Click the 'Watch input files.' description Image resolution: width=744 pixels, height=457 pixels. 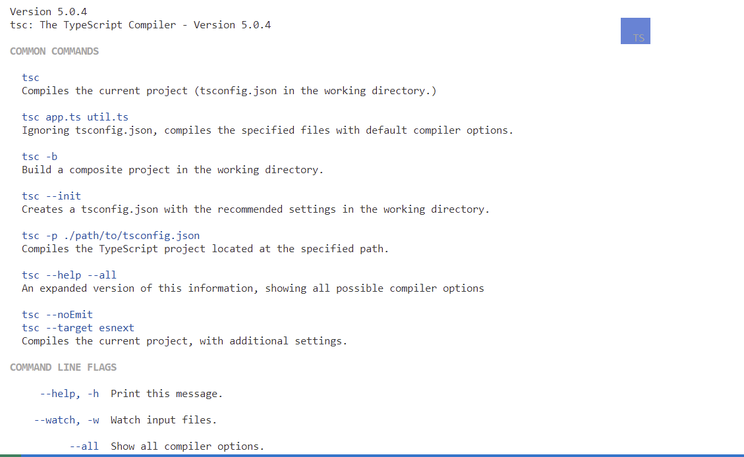point(163,420)
